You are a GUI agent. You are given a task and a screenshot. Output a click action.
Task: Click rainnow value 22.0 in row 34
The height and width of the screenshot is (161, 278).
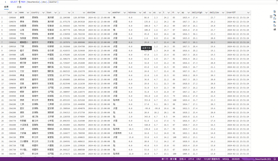[x=131, y=154]
